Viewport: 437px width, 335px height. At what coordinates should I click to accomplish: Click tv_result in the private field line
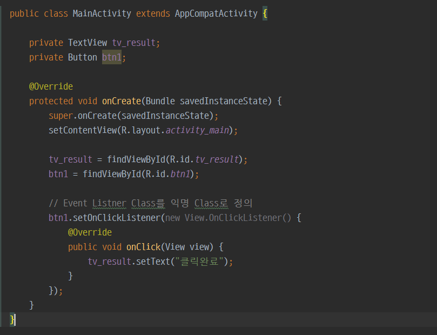tap(133, 43)
